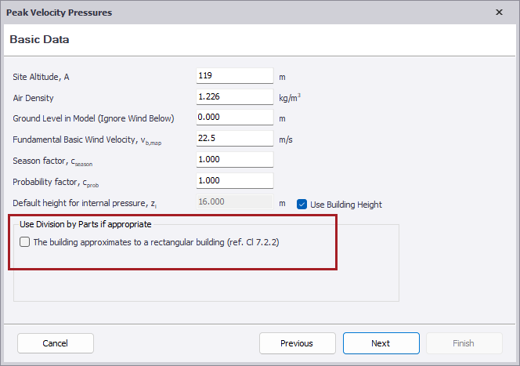
Task: Go back with the Previous button
Action: click(x=297, y=343)
